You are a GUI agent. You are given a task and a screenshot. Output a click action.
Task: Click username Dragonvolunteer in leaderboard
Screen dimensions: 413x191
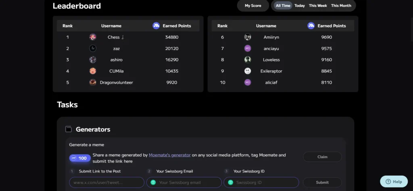click(x=117, y=82)
